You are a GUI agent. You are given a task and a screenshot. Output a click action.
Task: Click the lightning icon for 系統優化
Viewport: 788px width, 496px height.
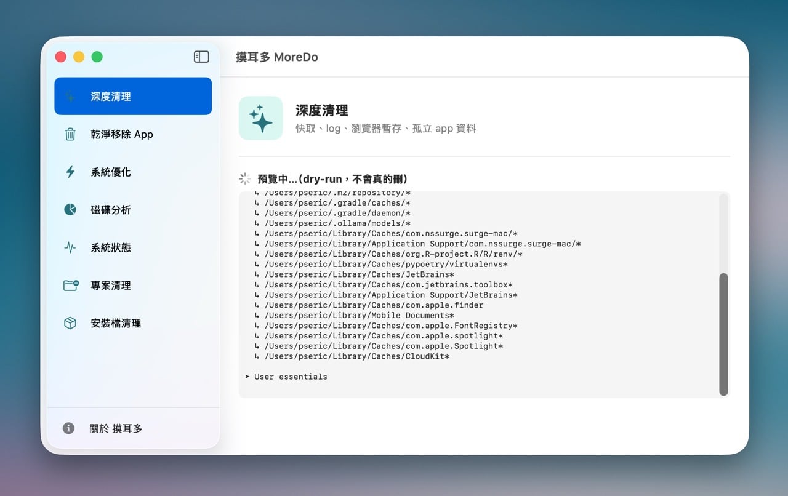[x=71, y=172]
